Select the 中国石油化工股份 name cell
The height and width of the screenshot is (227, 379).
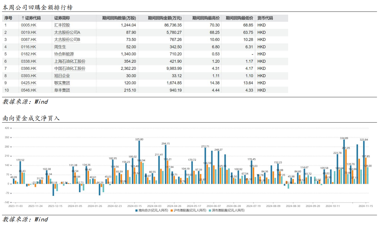coord(70,68)
